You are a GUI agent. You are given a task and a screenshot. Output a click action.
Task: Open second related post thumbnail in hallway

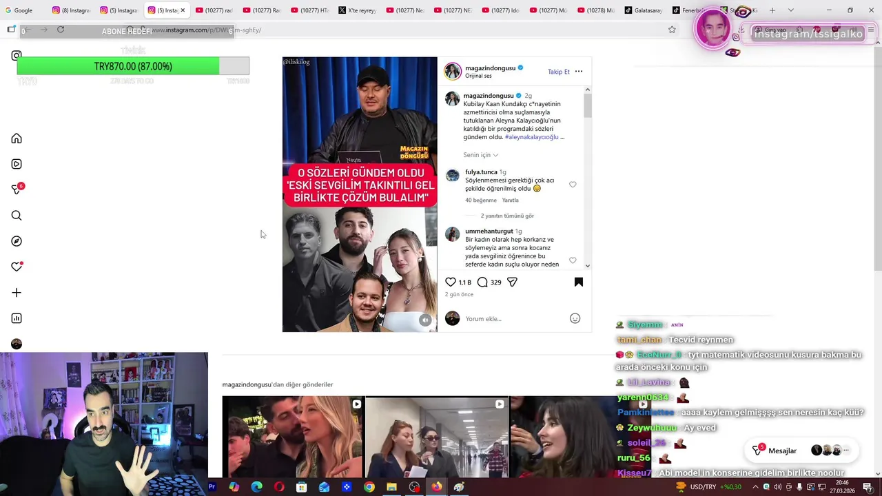tap(436, 437)
